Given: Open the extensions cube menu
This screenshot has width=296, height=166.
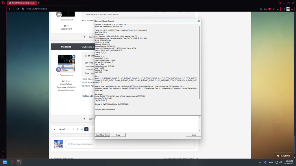Looking at the screenshot, I should click(x=284, y=9).
